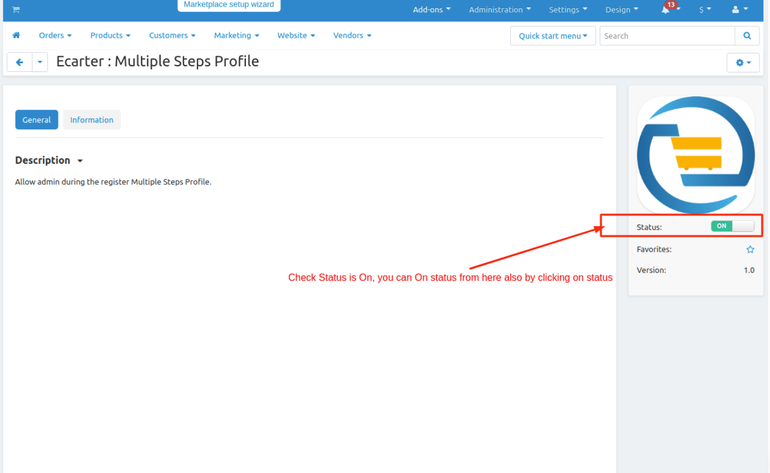770x473 pixels.
Task: Toggle the add-on Status switch
Action: point(732,226)
